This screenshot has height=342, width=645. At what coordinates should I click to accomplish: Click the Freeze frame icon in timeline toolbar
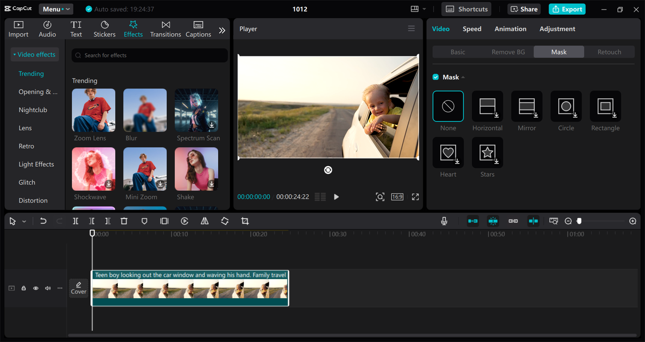164,221
